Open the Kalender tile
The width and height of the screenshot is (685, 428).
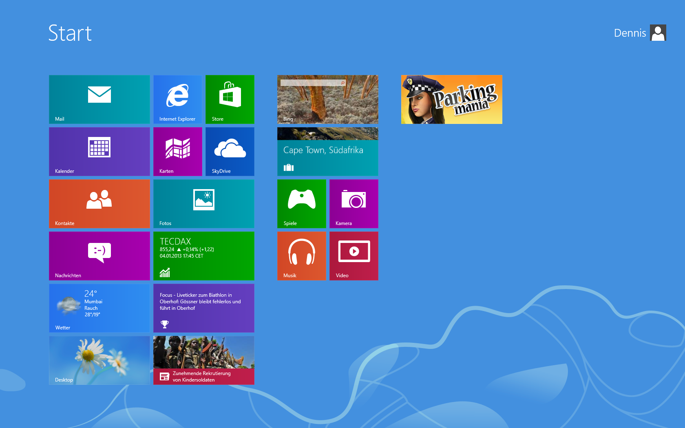[x=99, y=152]
